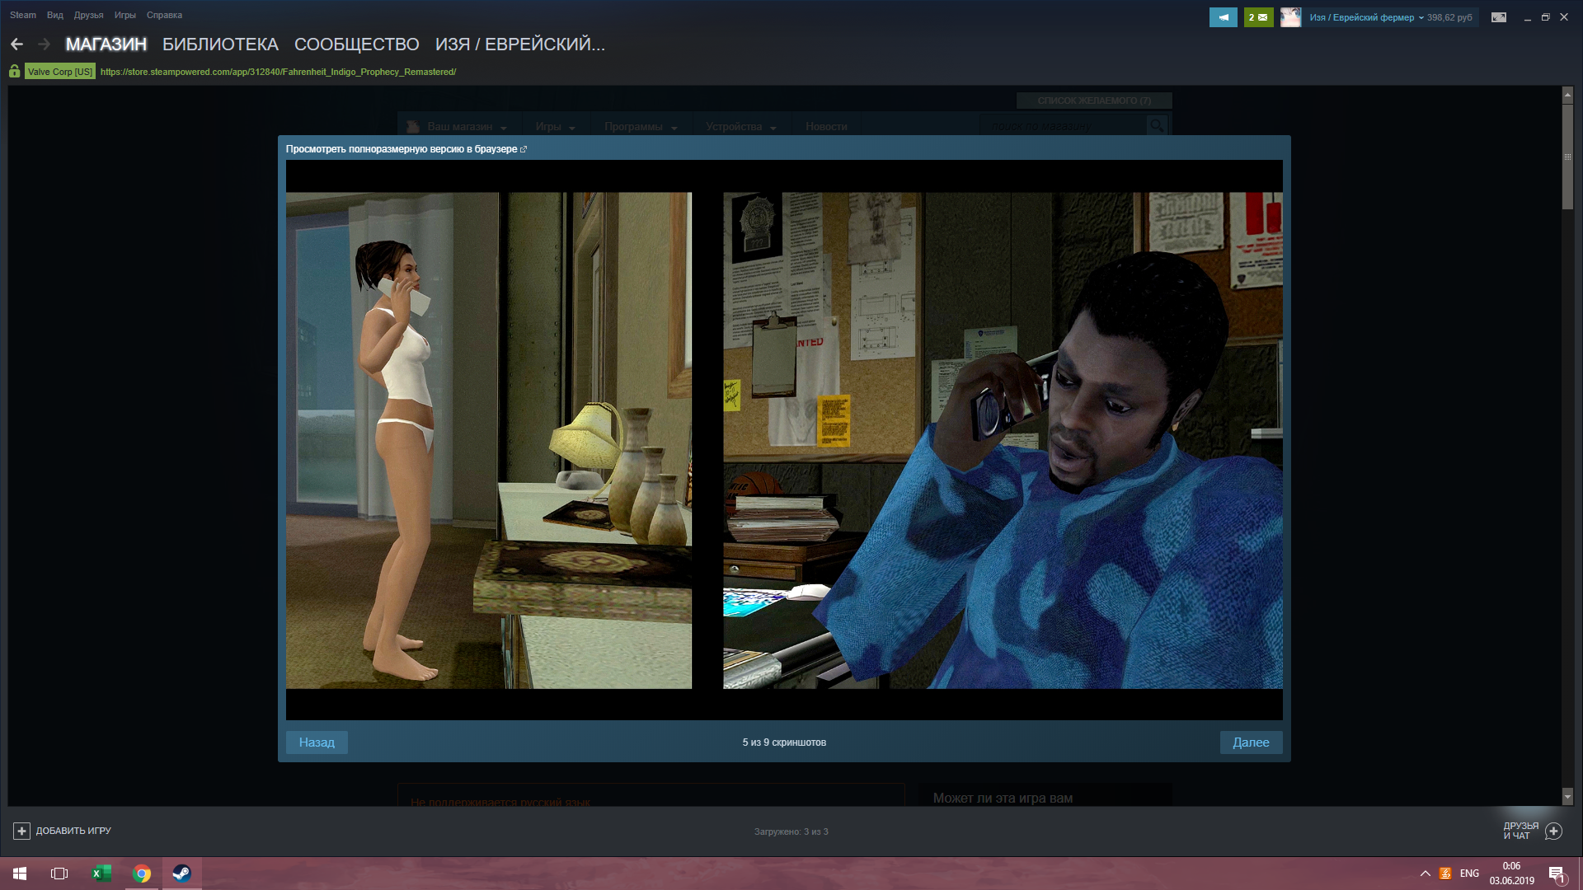Open the announcements megaphone icon

(1224, 17)
